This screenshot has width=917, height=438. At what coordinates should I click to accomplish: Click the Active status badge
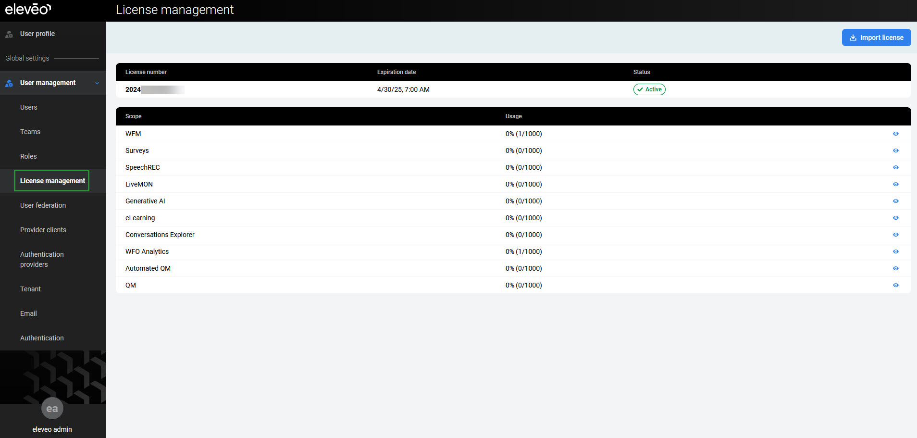coord(649,89)
